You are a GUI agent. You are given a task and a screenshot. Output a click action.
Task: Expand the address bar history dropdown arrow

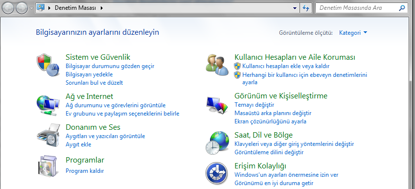point(295,8)
